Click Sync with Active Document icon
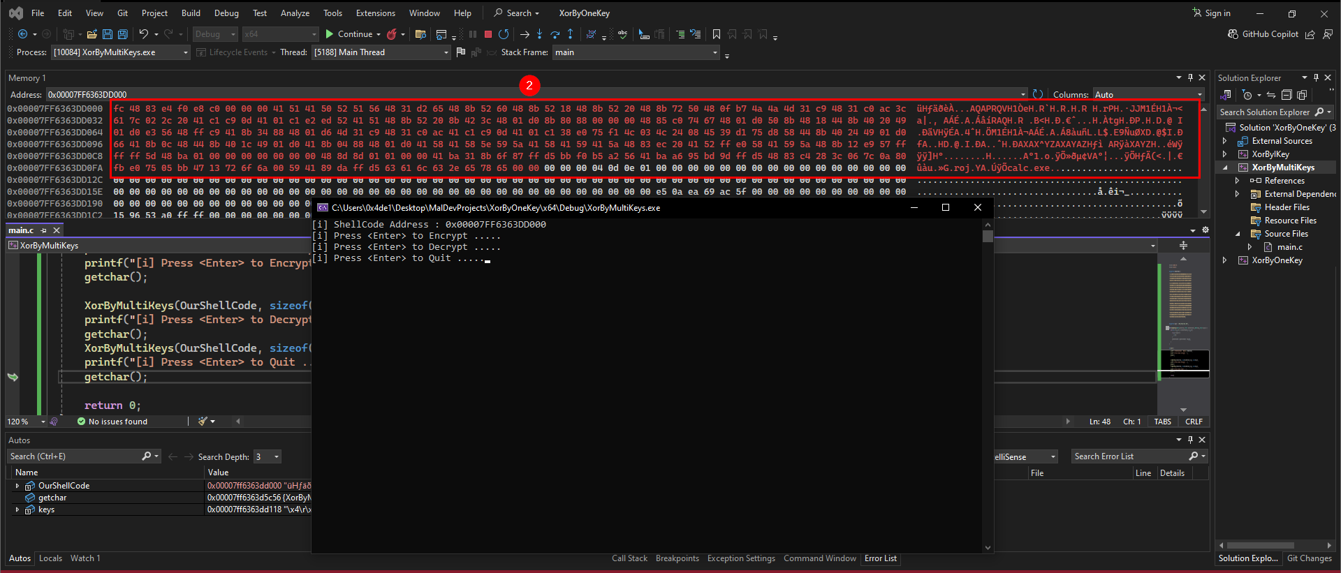This screenshot has width=1341, height=573. tap(1271, 95)
